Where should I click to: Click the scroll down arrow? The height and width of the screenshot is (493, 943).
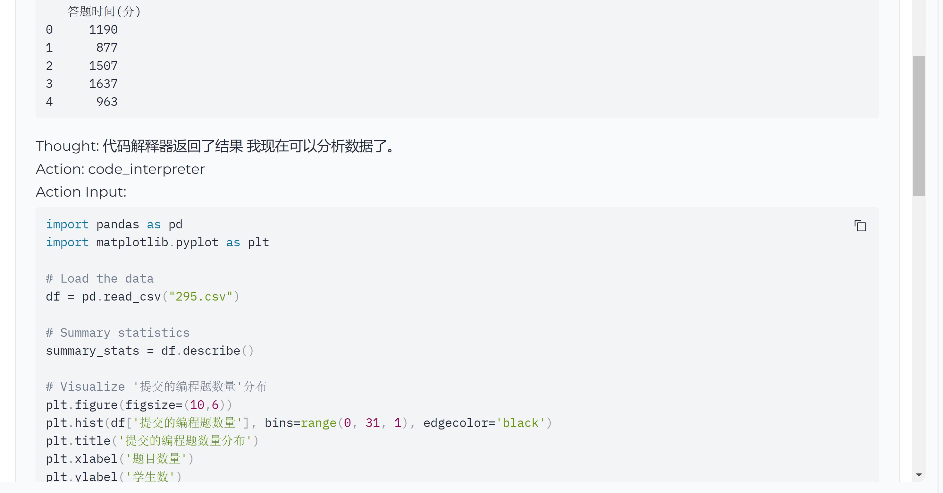coord(919,475)
